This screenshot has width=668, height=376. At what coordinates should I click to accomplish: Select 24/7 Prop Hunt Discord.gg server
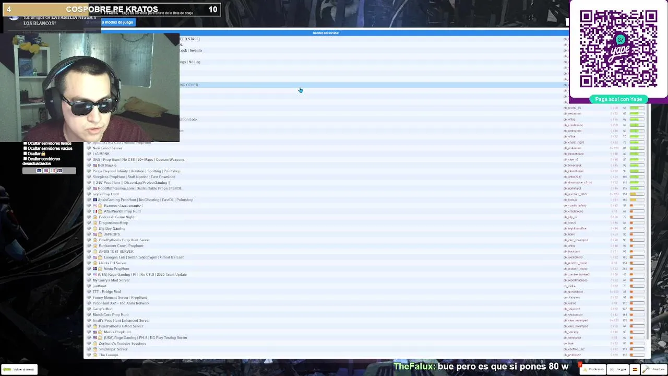pyautogui.click(x=131, y=183)
